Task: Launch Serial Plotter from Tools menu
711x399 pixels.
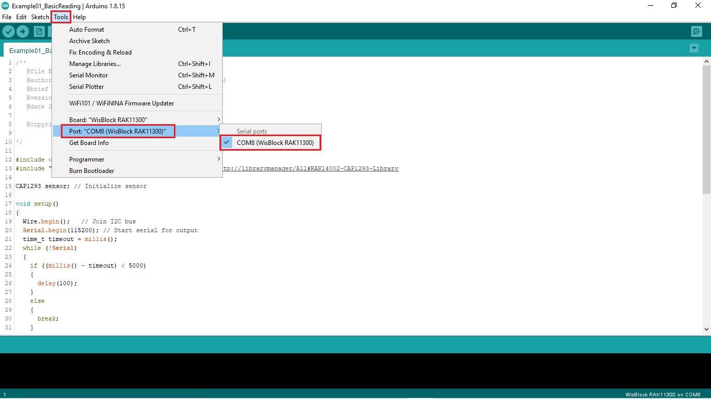Action: tap(137, 87)
